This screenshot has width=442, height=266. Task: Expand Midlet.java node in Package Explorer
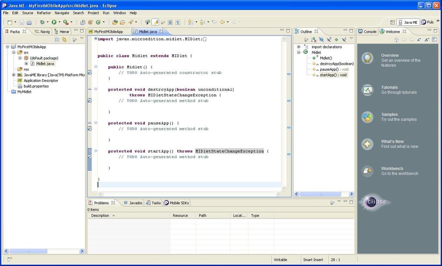[26, 64]
